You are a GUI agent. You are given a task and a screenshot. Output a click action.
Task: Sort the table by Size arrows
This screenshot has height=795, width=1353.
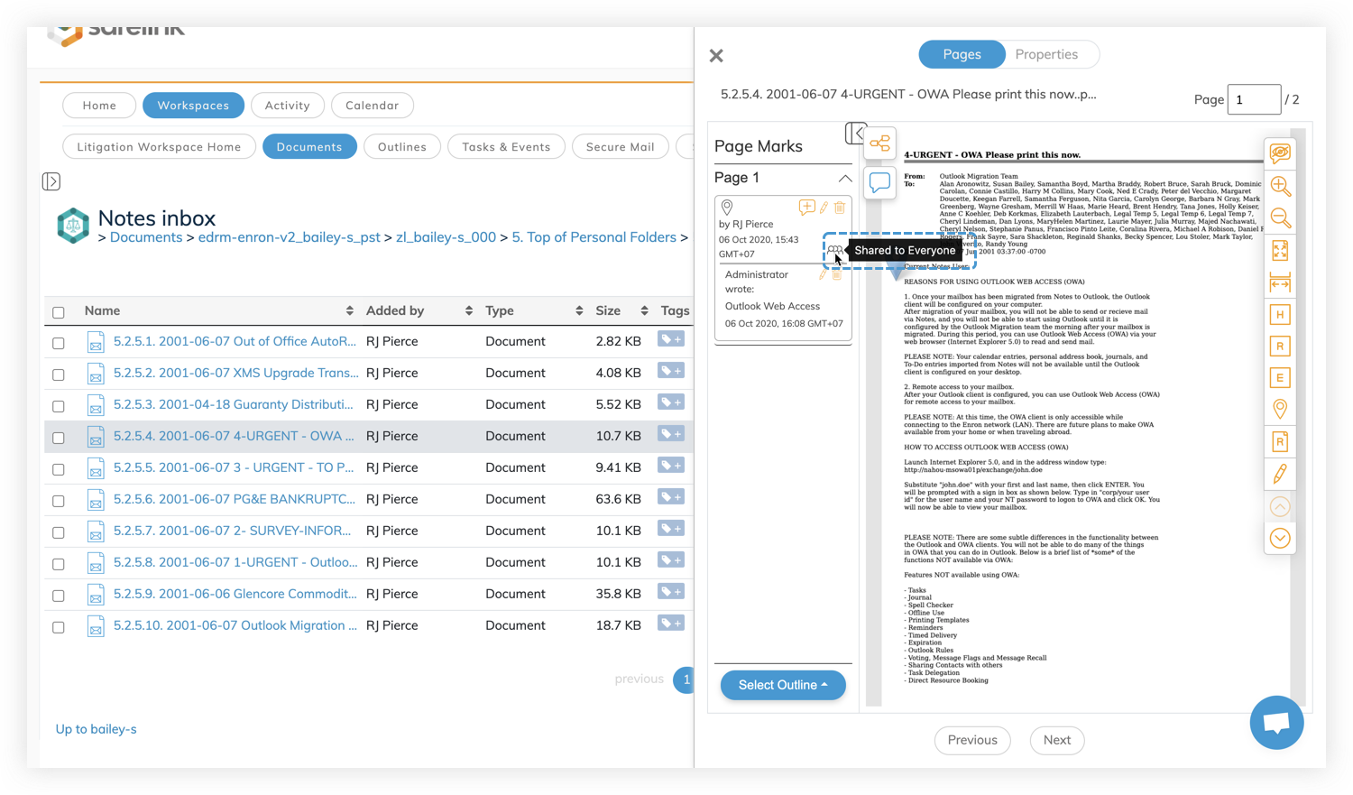(644, 310)
